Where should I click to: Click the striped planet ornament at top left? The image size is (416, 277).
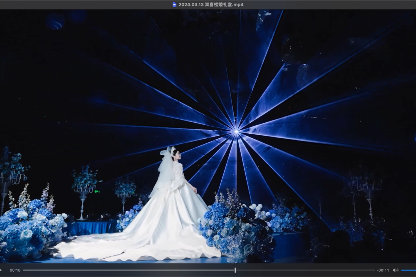point(55,21)
